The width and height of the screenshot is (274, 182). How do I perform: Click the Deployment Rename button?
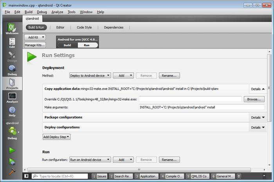[x=169, y=75]
